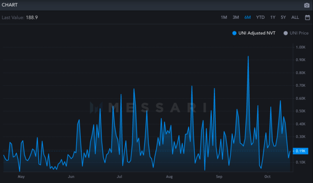Image resolution: width=313 pixels, height=183 pixels.
Task: Toggle the UNI Adjusted NVT series
Action: pos(253,33)
